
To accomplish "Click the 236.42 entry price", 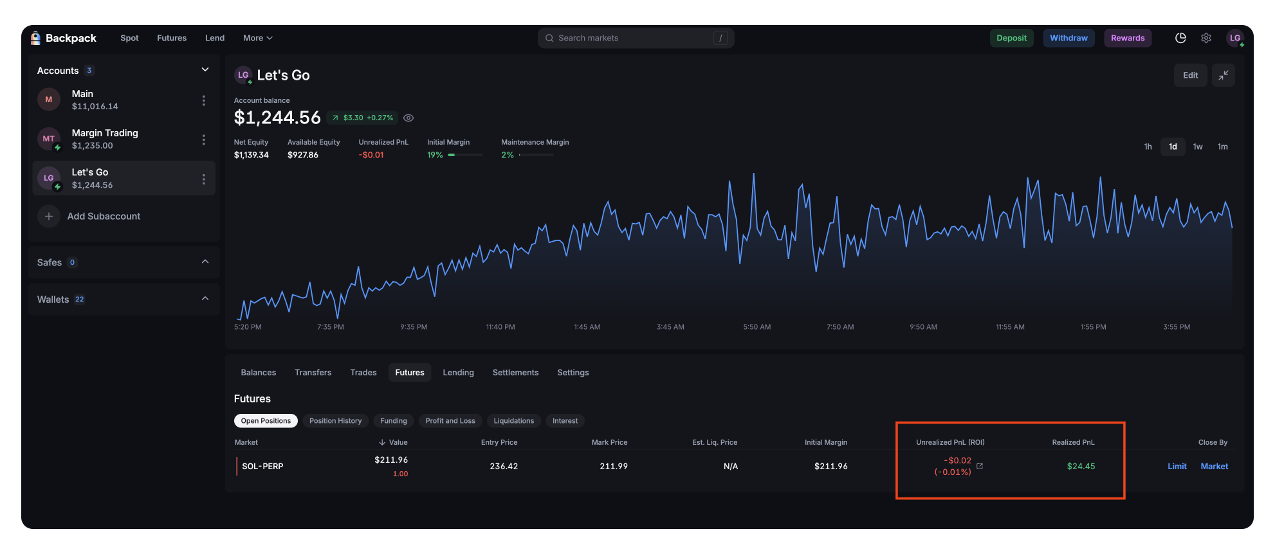I will [504, 467].
